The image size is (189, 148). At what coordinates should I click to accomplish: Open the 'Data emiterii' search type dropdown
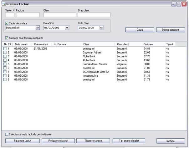pyautogui.click(x=38, y=28)
